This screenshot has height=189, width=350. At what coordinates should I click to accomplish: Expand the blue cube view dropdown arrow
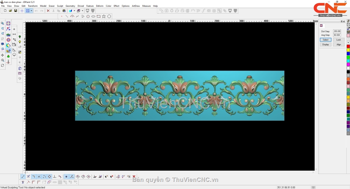tap(74, 11)
